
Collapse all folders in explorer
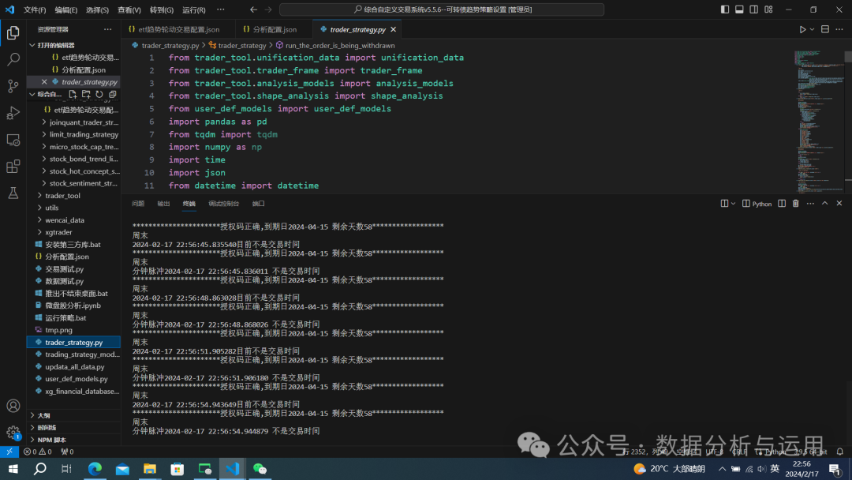(113, 94)
